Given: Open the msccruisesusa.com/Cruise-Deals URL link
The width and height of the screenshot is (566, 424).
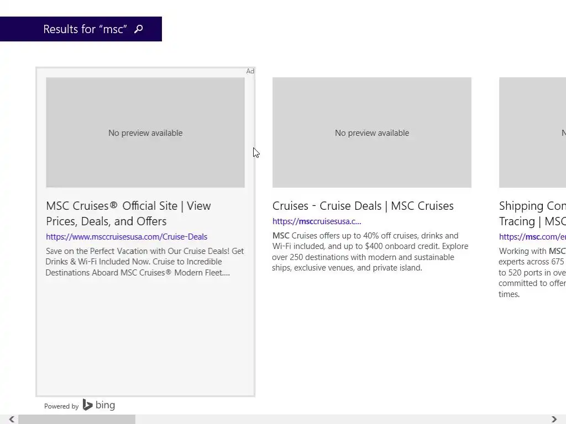Looking at the screenshot, I should tap(127, 237).
